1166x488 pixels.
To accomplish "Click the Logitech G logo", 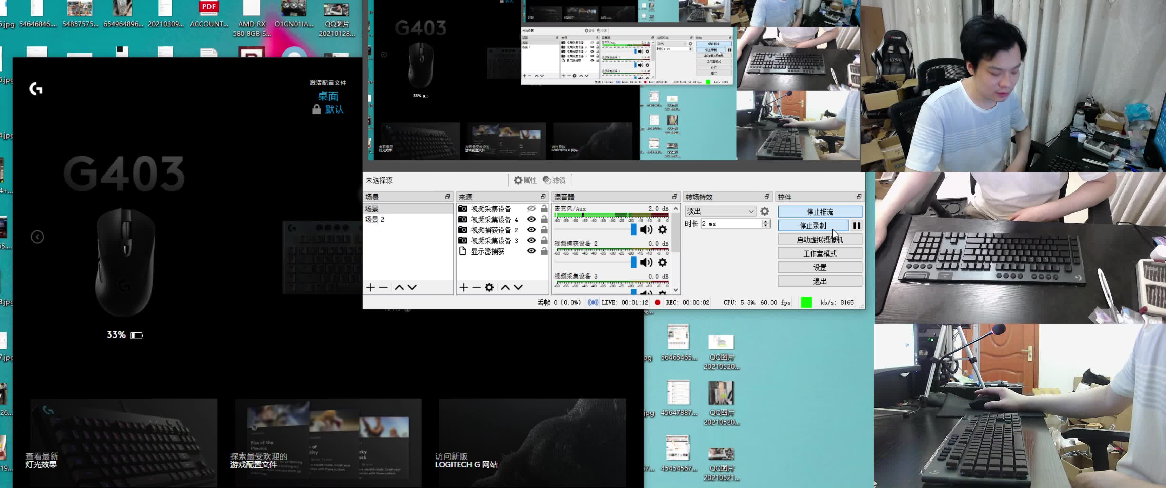I will pyautogui.click(x=36, y=89).
